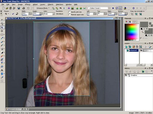Open the Enhance Photo dropdown

(43, 8)
